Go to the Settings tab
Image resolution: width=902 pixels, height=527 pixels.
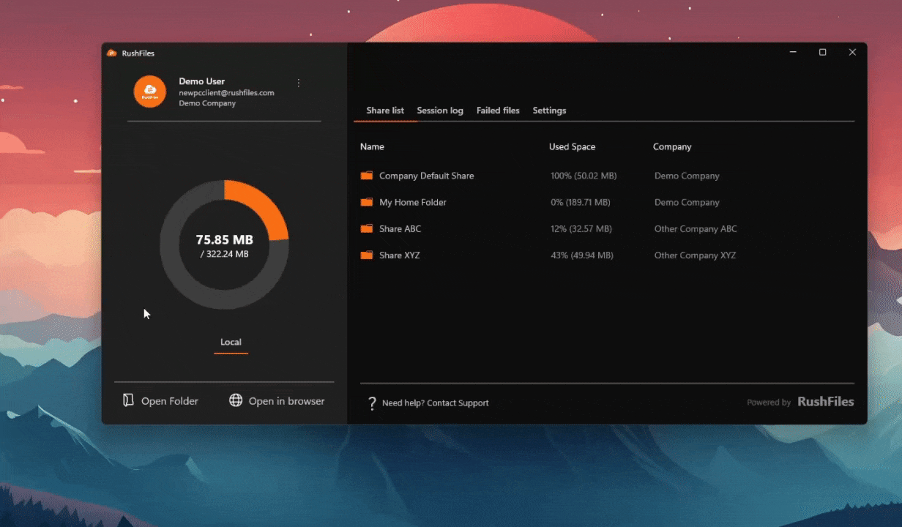tap(549, 111)
